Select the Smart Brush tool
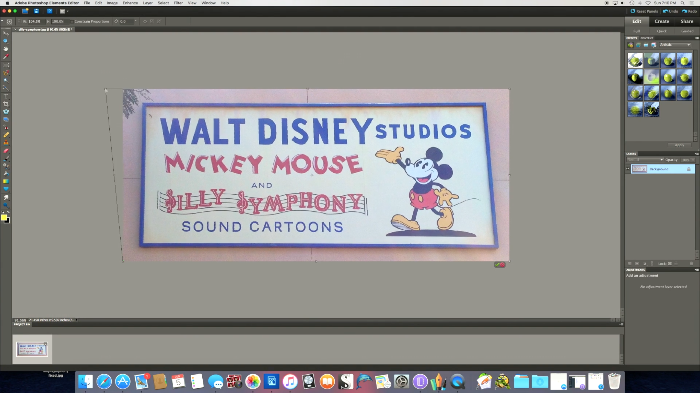 click(6, 166)
